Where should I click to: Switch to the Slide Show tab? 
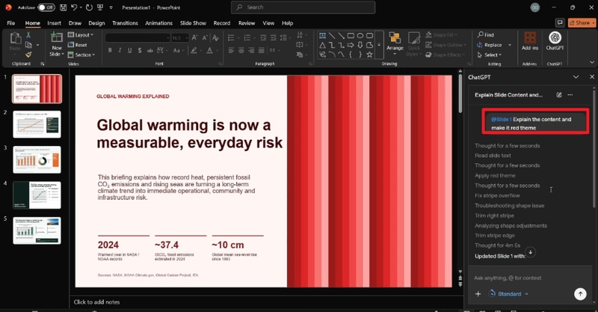pyautogui.click(x=193, y=23)
